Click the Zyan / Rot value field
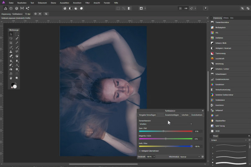 point(198,132)
